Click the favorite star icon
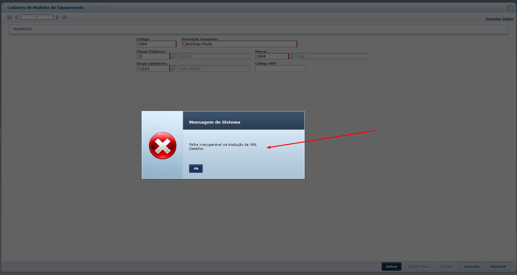This screenshot has width=517, height=275. tap(510, 7)
